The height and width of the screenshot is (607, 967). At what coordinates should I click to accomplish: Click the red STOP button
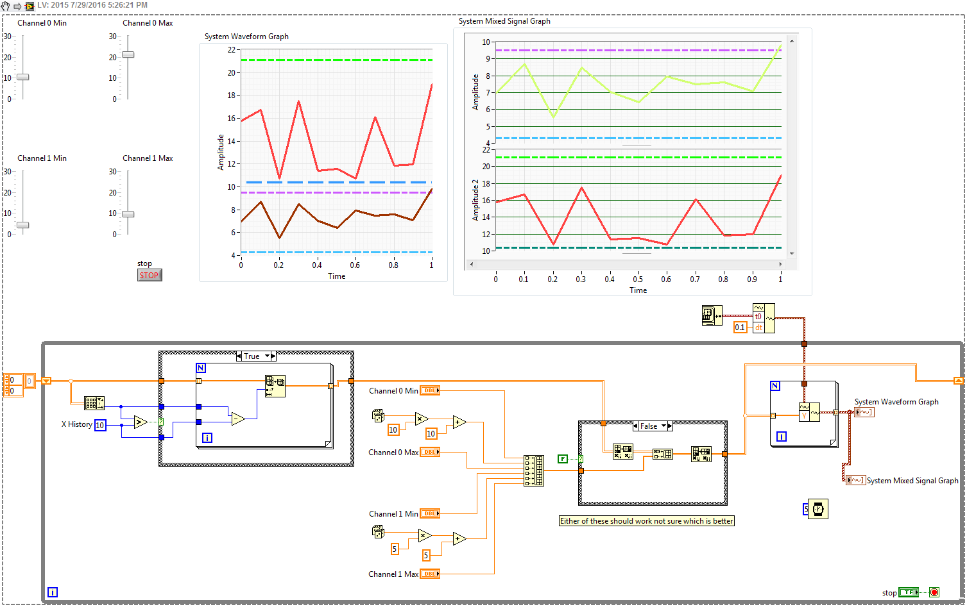pyautogui.click(x=150, y=275)
